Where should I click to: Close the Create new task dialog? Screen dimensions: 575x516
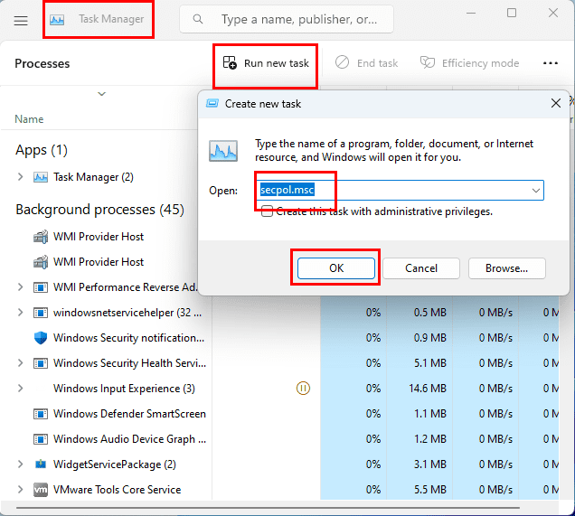point(556,103)
